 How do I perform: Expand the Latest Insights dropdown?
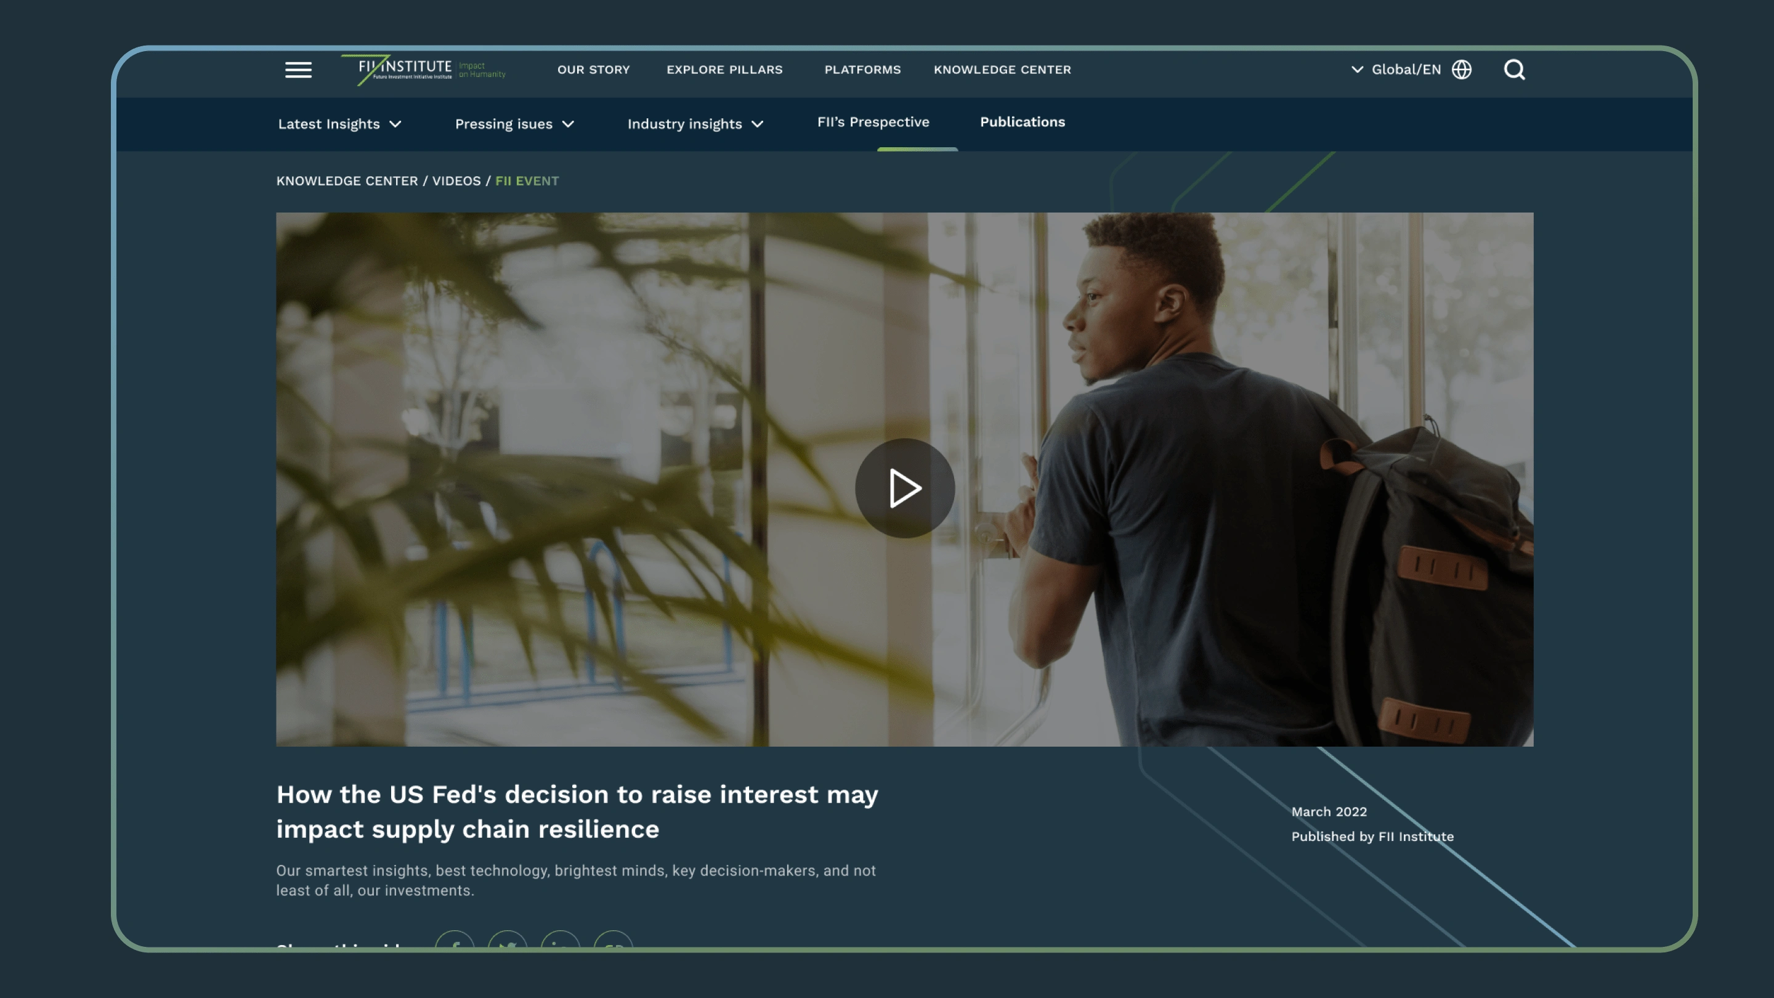coord(339,124)
